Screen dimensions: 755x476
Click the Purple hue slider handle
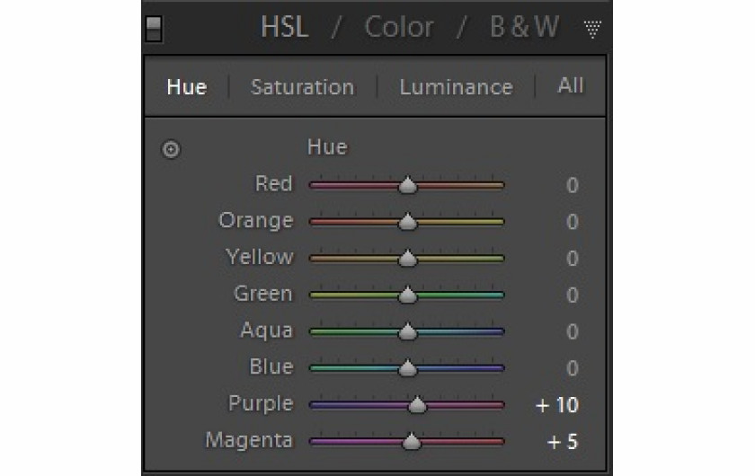417,405
